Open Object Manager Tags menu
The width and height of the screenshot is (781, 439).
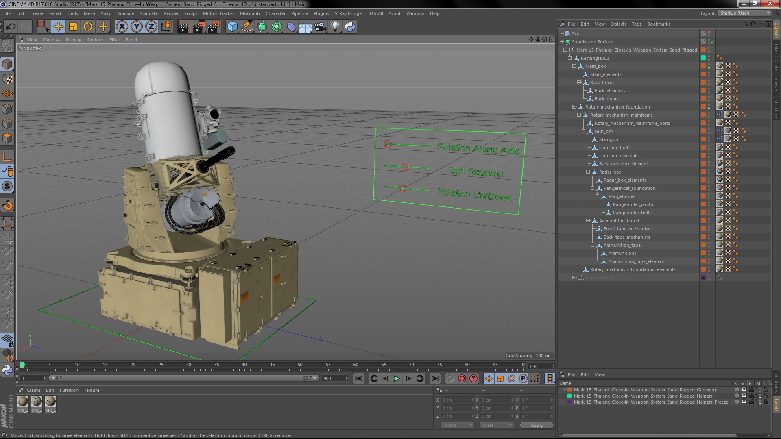[637, 24]
